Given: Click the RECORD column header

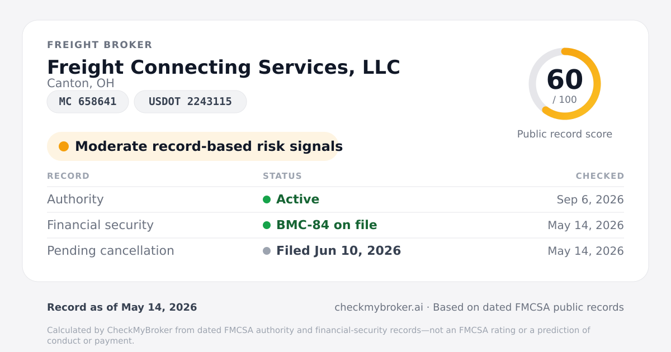Looking at the screenshot, I should point(68,176).
